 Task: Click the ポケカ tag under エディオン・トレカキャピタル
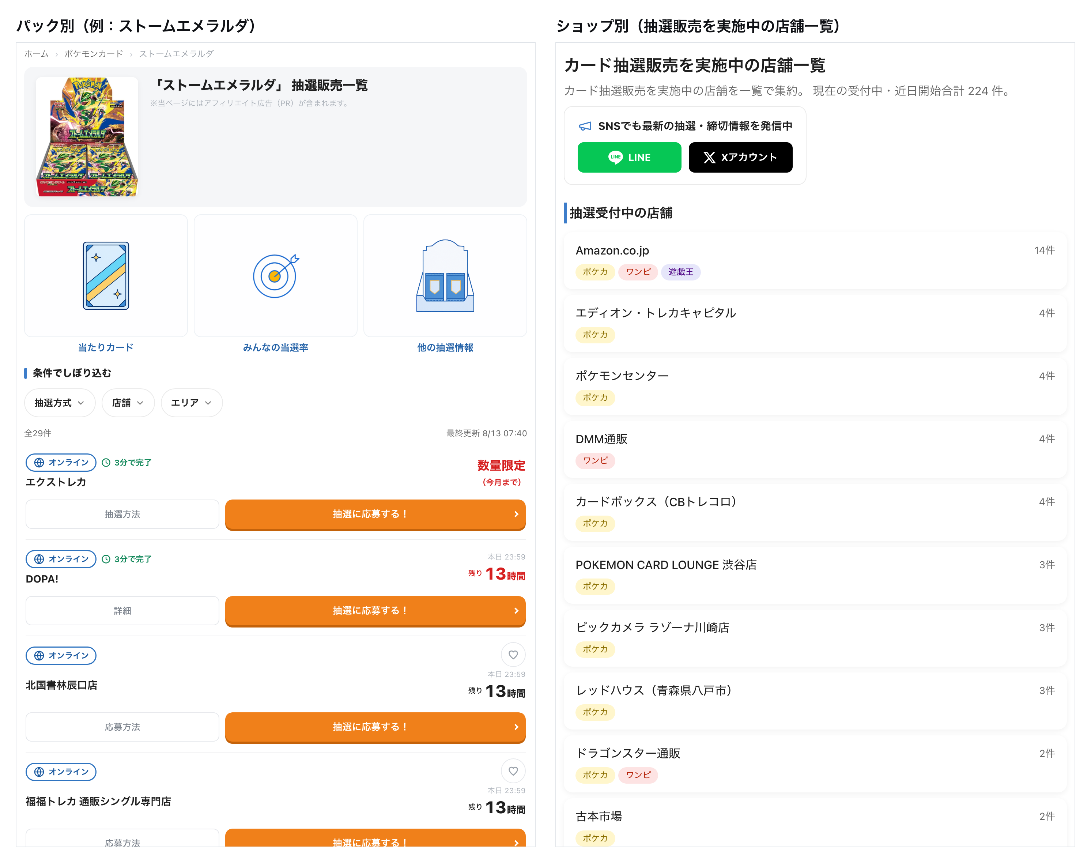coord(595,335)
